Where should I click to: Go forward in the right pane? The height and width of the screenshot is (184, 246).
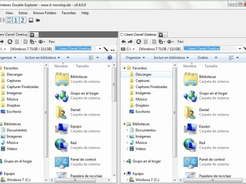(x=130, y=42)
